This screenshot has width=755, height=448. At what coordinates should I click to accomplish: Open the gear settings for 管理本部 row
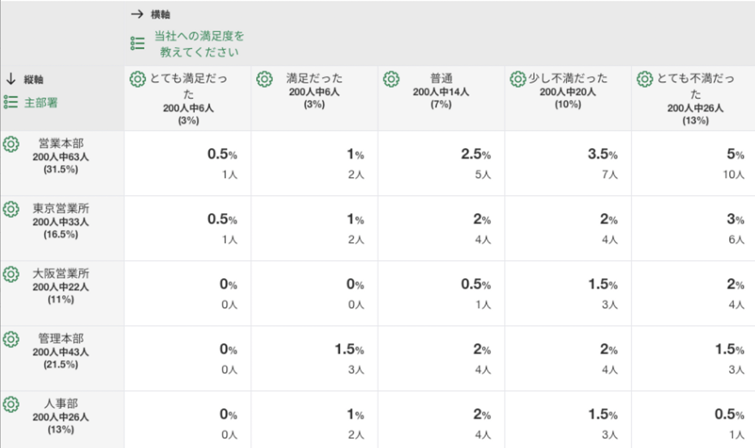pos(11,340)
